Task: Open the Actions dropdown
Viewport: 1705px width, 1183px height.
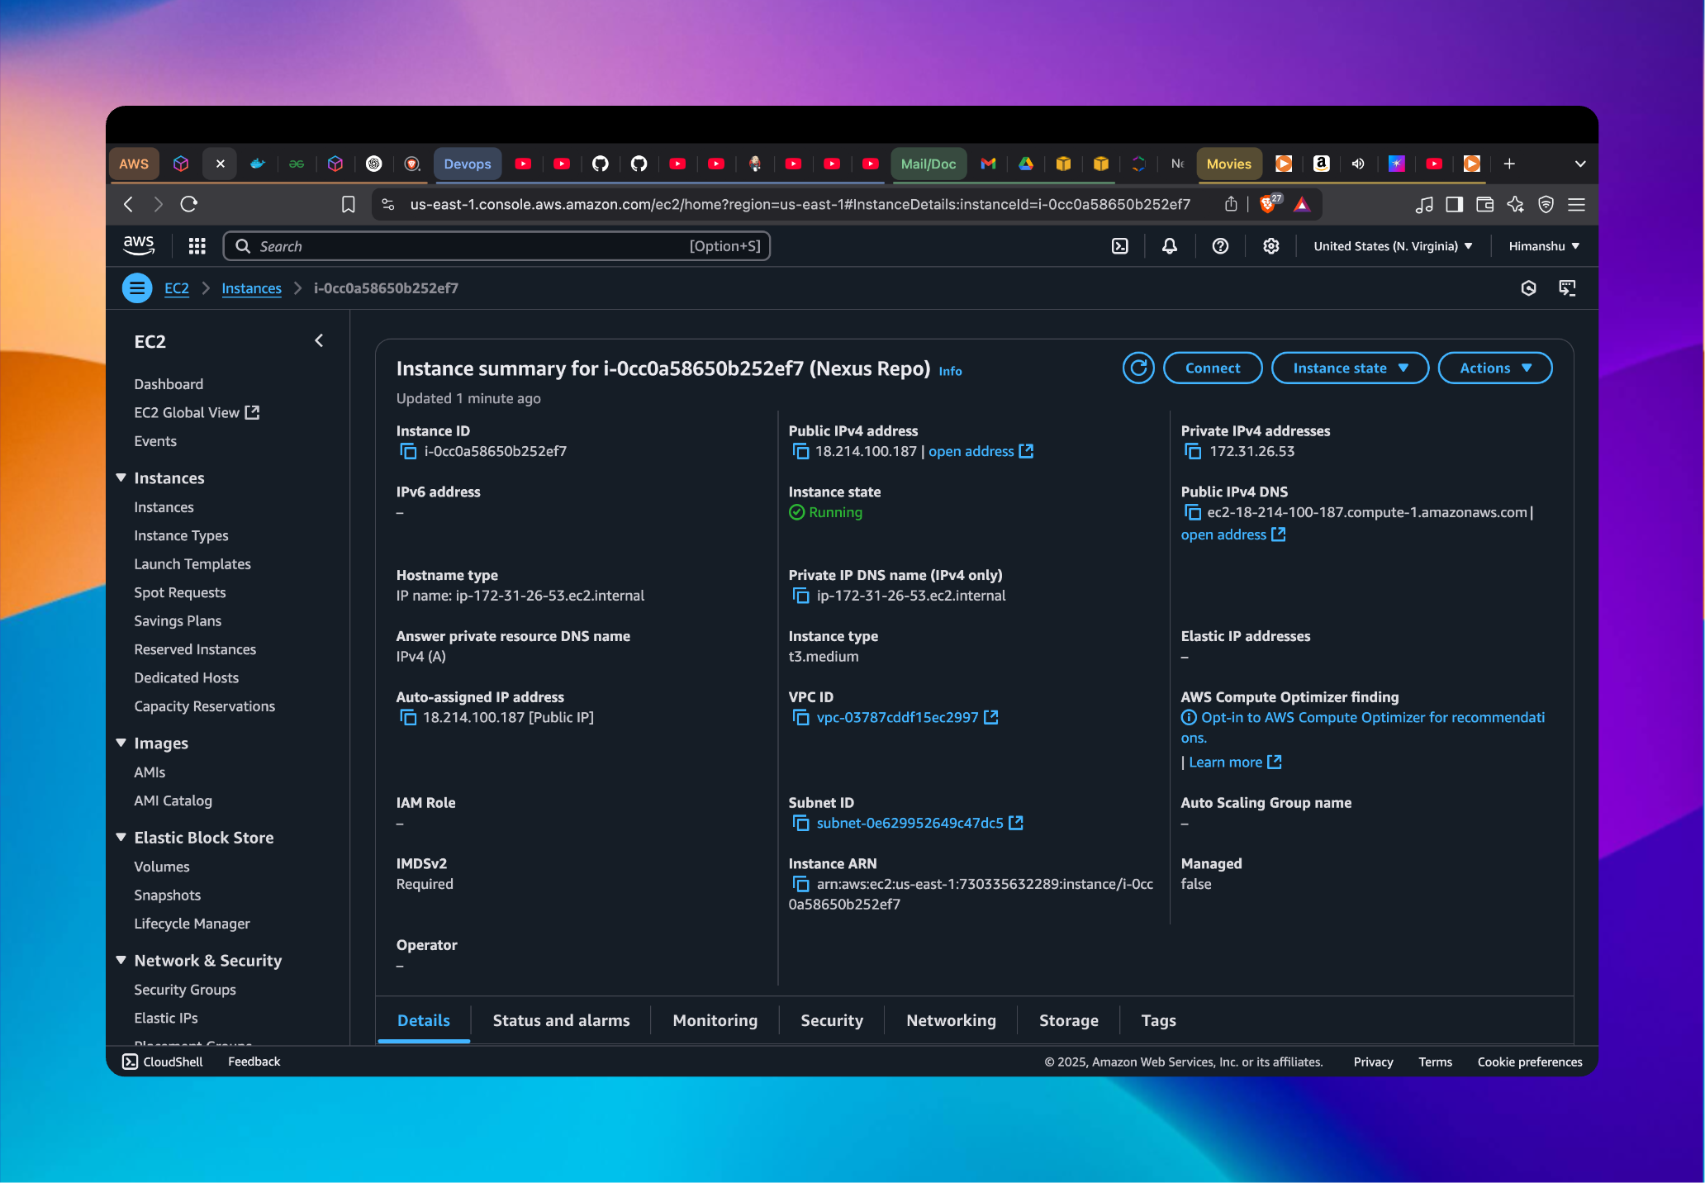Action: (1495, 368)
